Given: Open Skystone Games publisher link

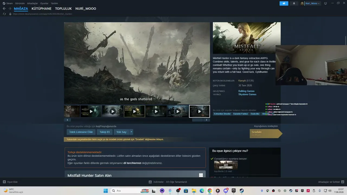Looking at the screenshot, I should point(247,95).
